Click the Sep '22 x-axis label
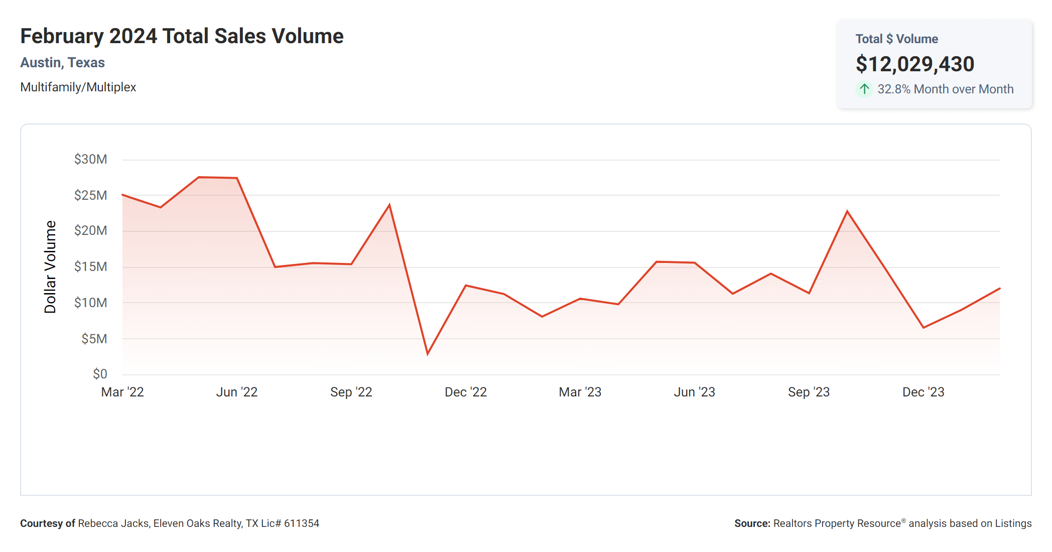This screenshot has height=552, width=1052. (351, 392)
